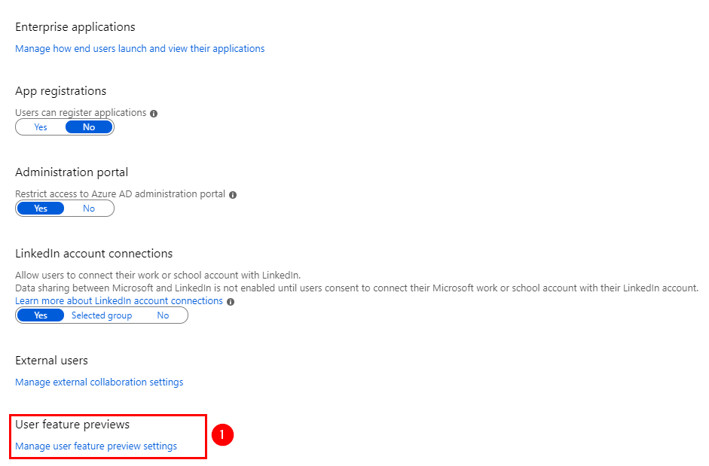The width and height of the screenshot is (709, 466).
Task: Select "No" for users can register applications
Action: (89, 126)
